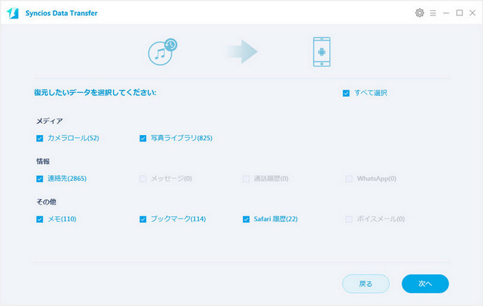
Task: Maximize the Syncios window
Action: click(x=460, y=13)
